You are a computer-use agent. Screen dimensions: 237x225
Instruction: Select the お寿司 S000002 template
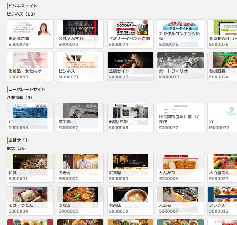click(x=80, y=168)
